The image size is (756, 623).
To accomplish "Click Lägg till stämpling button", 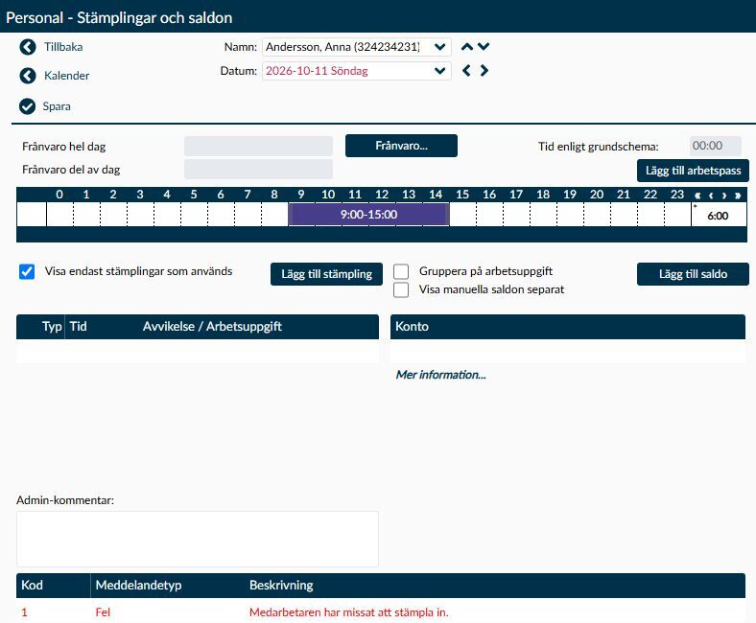I will (x=326, y=274).
